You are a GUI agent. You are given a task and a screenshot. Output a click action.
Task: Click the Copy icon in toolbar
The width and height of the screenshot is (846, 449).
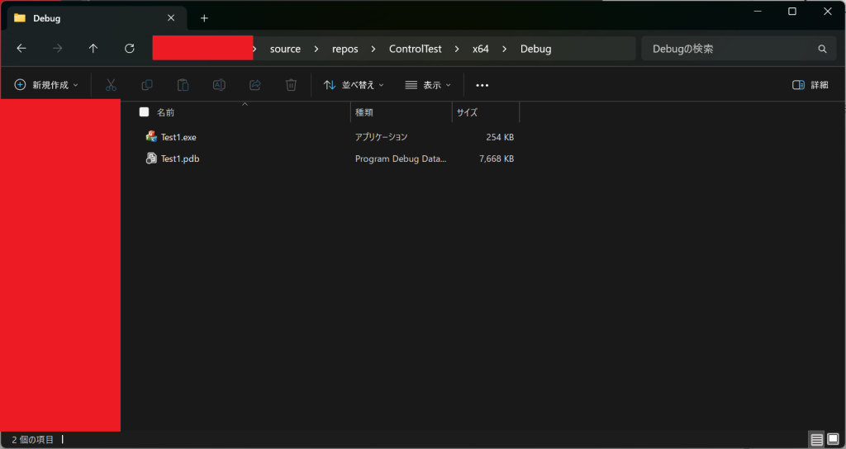[147, 85]
